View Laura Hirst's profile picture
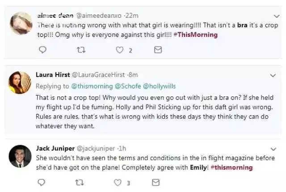Viewport: 286px width, 192px height. click(20, 82)
